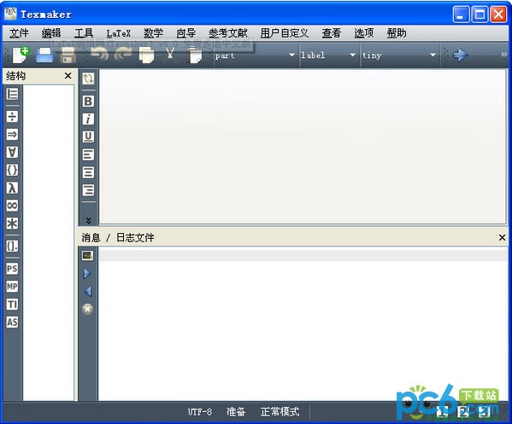Open the TI (TikZ) commands panel
512x424 pixels.
tap(13, 305)
